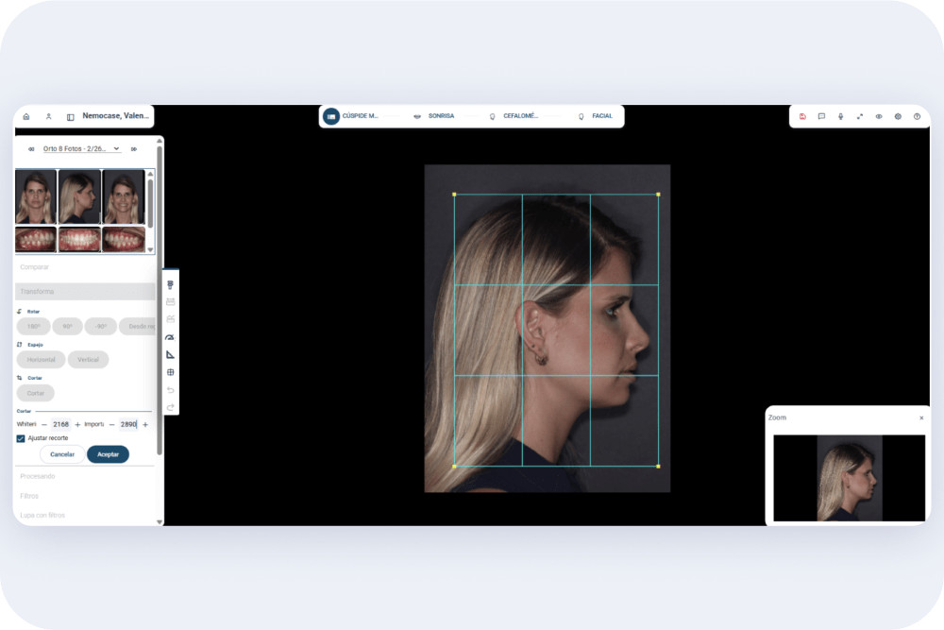Click the Cortar crop button
Image resolution: width=944 pixels, height=630 pixels.
coord(36,393)
